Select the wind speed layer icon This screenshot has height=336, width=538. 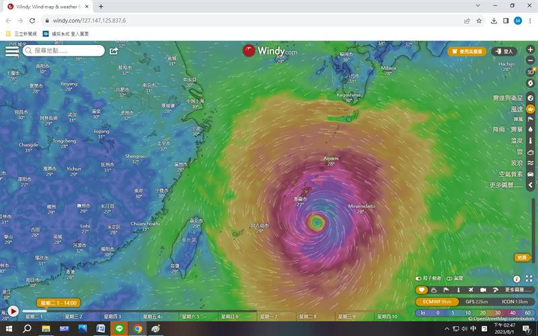(530, 109)
